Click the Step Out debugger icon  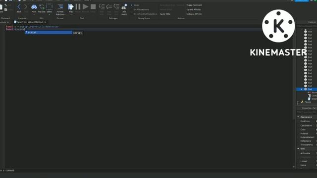tap(116, 7)
